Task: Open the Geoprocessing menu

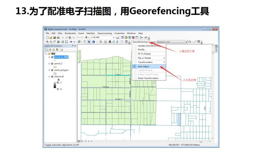Action: [x=105, y=33]
